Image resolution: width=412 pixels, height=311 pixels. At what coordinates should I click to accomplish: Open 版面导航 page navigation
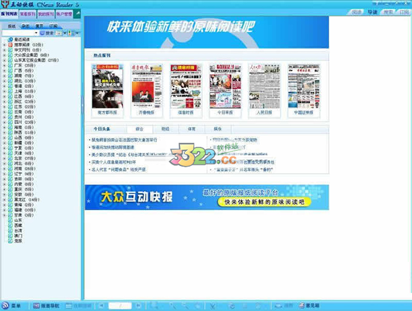(x=47, y=306)
